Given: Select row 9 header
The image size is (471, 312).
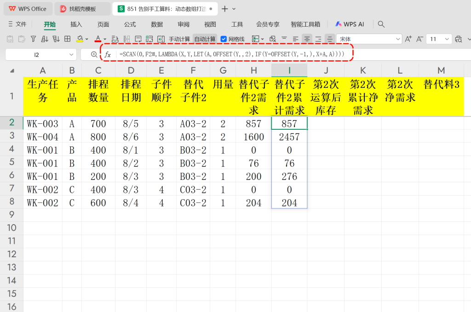Looking at the screenshot, I should (11, 214).
